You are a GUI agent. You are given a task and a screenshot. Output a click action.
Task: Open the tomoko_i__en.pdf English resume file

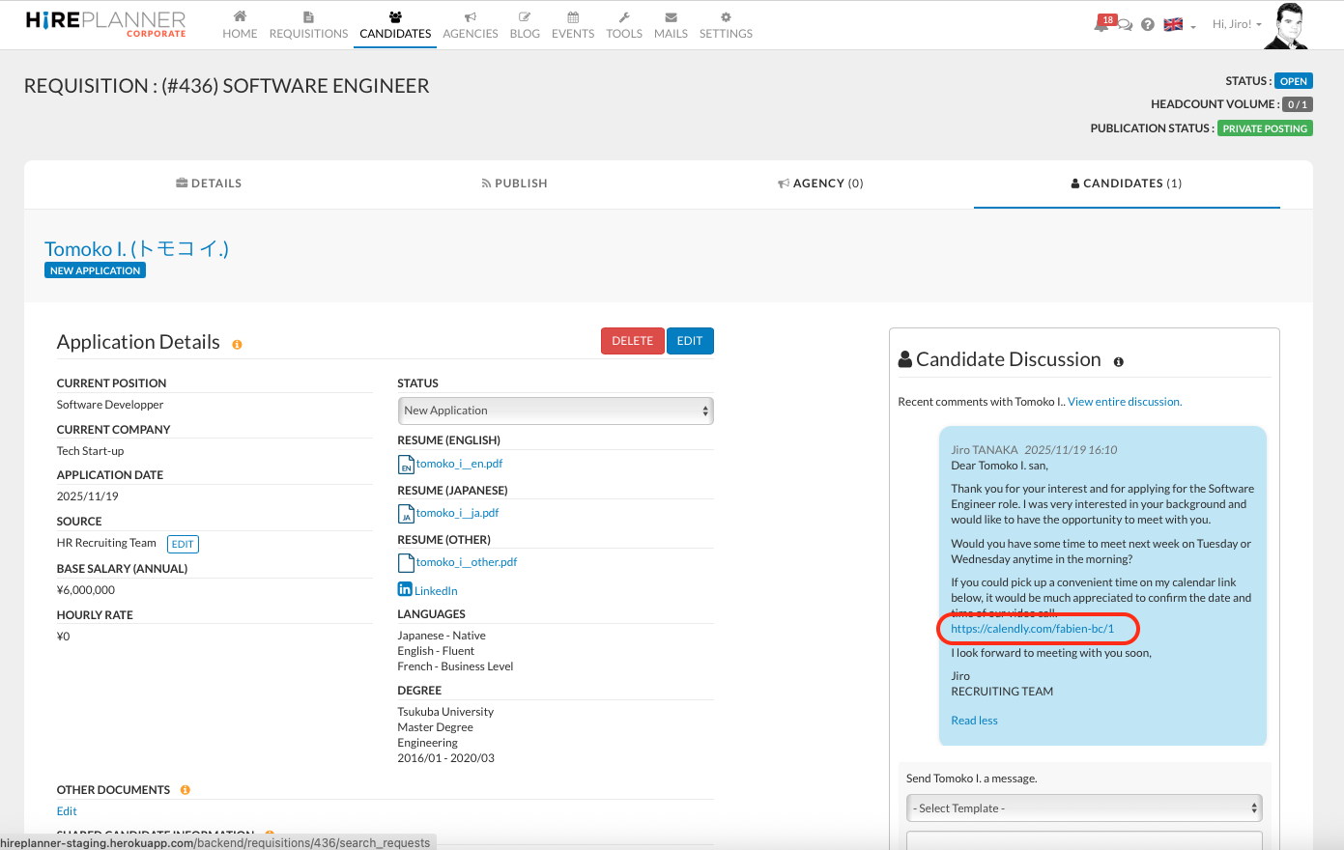[459, 464]
